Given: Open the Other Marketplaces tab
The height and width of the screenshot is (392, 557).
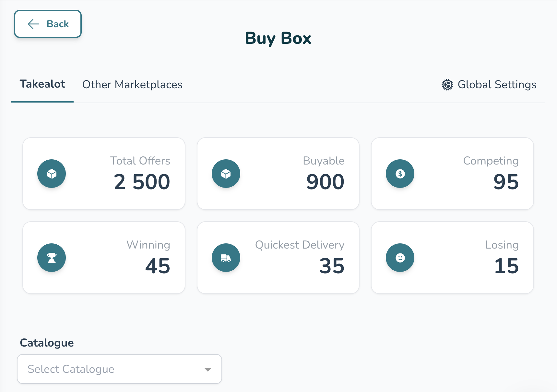Looking at the screenshot, I should click(x=132, y=85).
